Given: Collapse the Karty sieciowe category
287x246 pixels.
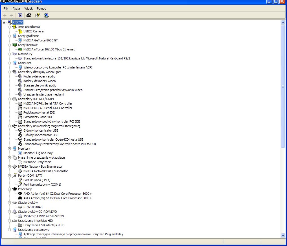Looking at the screenshot, I should 9,45.
